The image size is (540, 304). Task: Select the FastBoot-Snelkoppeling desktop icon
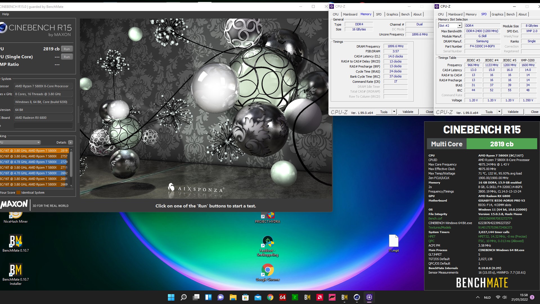point(267,246)
